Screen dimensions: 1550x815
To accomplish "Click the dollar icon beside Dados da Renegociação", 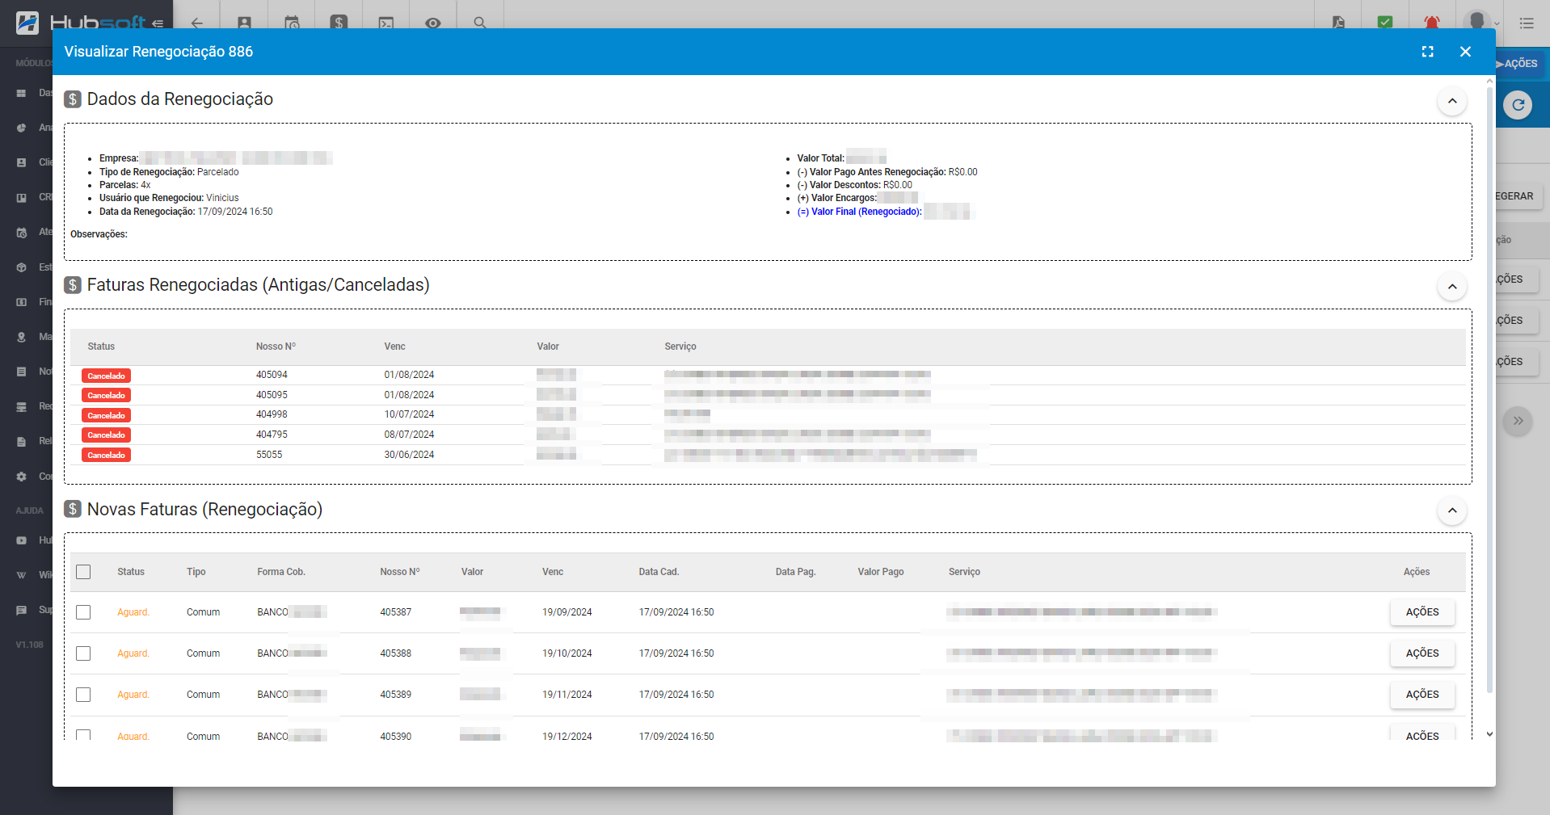I will click(x=73, y=99).
